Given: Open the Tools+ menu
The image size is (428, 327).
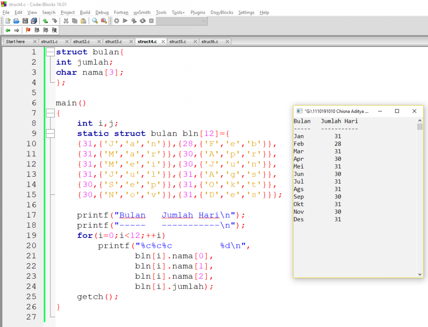Looking at the screenshot, I should [x=178, y=12].
